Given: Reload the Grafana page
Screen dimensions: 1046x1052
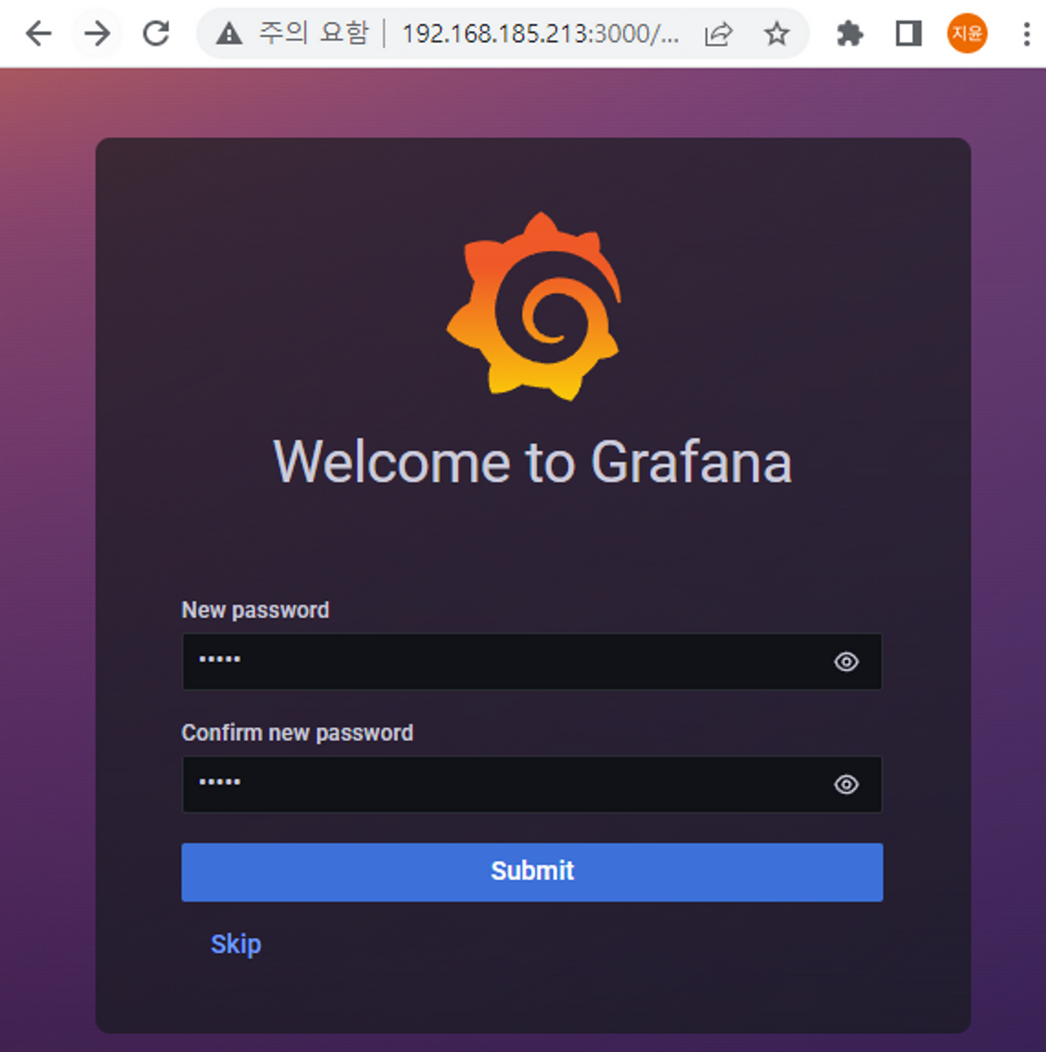Looking at the screenshot, I should (156, 34).
